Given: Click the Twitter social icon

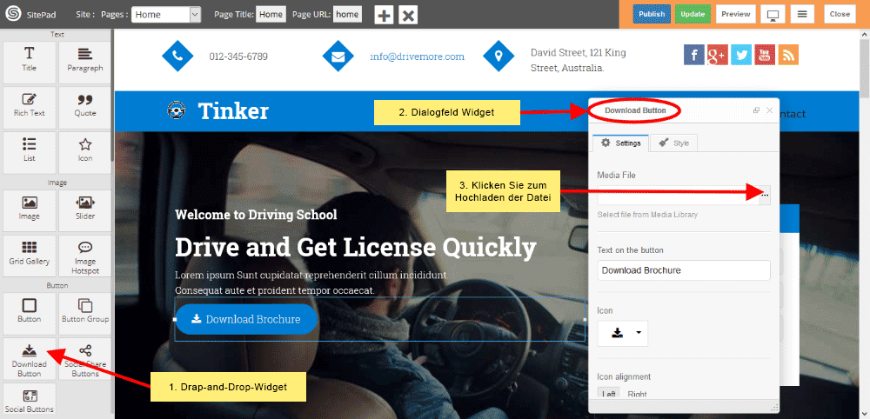Looking at the screenshot, I should tap(741, 55).
